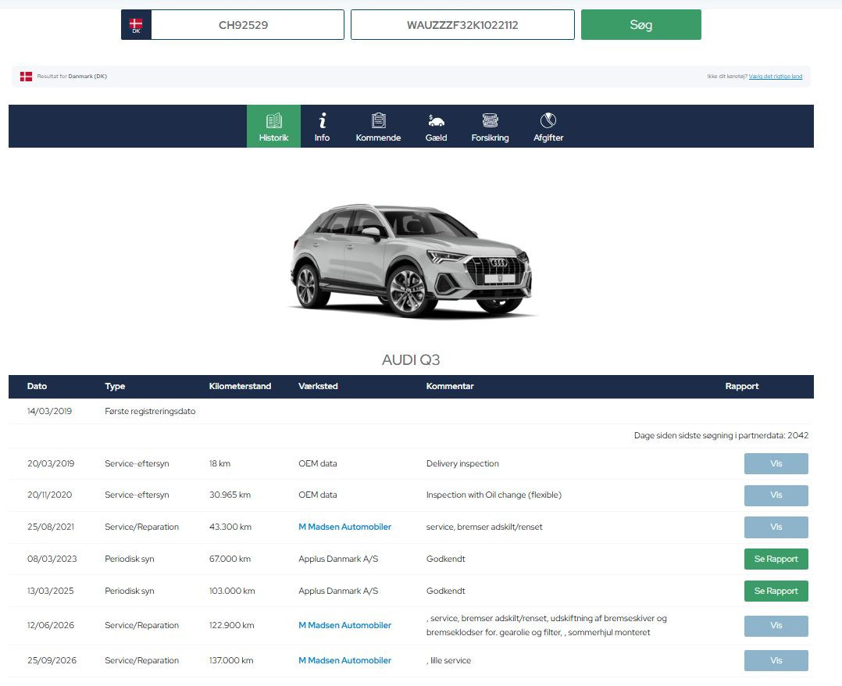Click Vis for Inspection with Oil change row
This screenshot has width=842, height=686.
pos(776,495)
